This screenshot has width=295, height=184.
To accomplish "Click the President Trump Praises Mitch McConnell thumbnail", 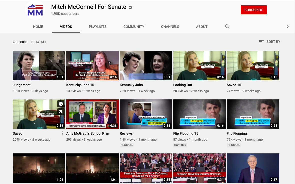I will point(199,168).
